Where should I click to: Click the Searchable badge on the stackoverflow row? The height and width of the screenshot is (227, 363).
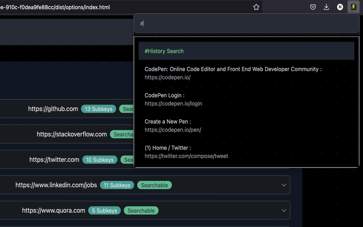[122, 134]
